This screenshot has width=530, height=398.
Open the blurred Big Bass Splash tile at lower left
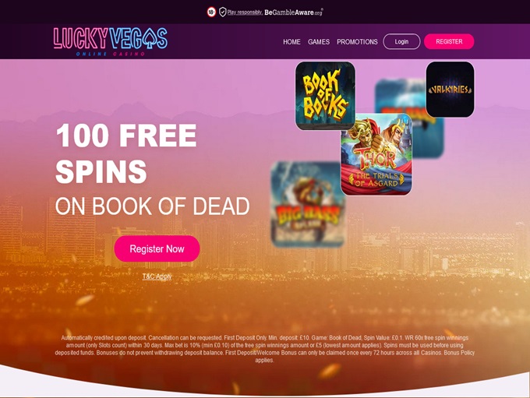pos(308,204)
